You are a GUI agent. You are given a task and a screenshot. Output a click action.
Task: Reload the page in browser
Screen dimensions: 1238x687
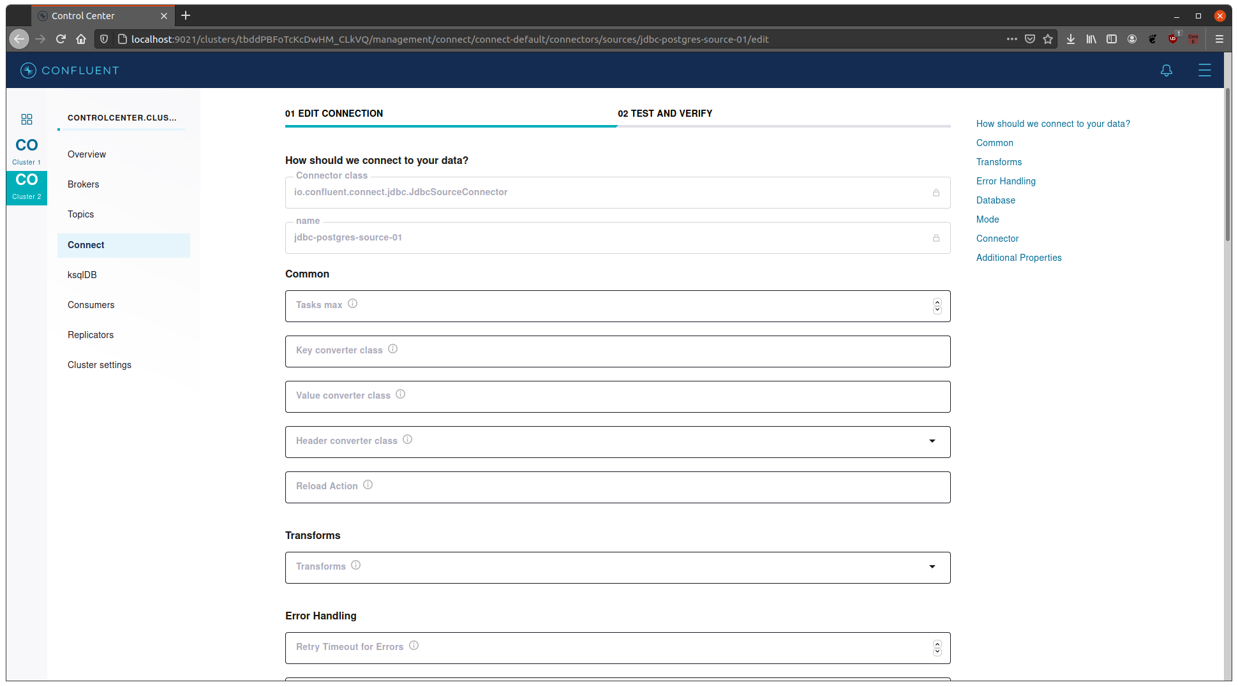pos(61,39)
